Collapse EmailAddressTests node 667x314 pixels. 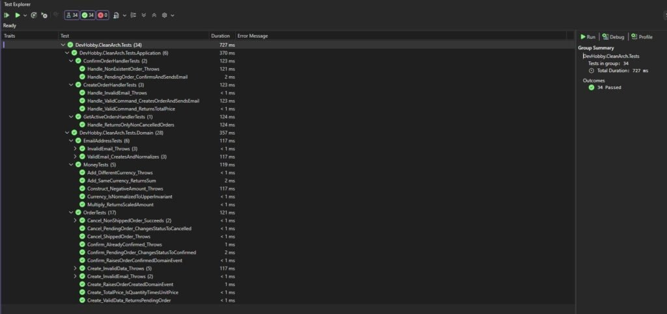click(x=71, y=141)
